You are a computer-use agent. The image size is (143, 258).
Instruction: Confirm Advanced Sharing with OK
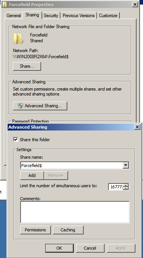click(59, 248)
